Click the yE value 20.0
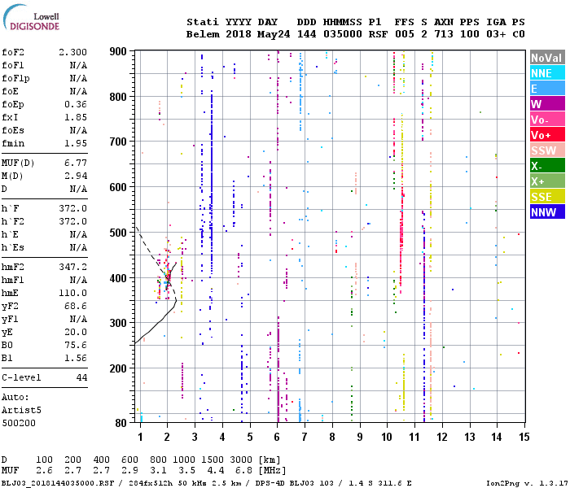Image resolution: width=570 pixels, height=488 pixels. 76,332
